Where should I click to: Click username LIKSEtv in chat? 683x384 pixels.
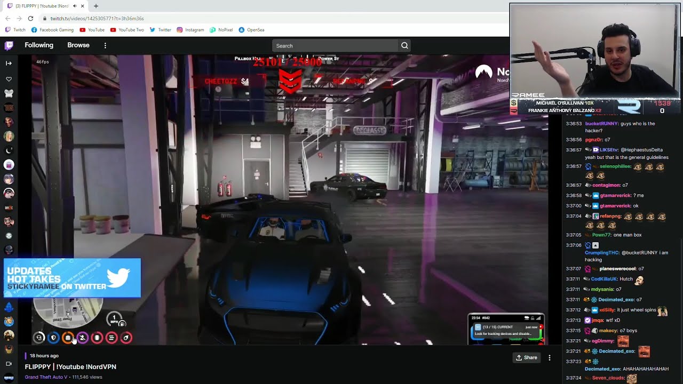[x=608, y=150]
